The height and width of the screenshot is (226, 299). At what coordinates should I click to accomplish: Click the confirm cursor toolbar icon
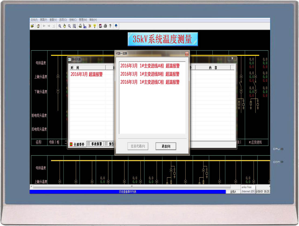85,26
